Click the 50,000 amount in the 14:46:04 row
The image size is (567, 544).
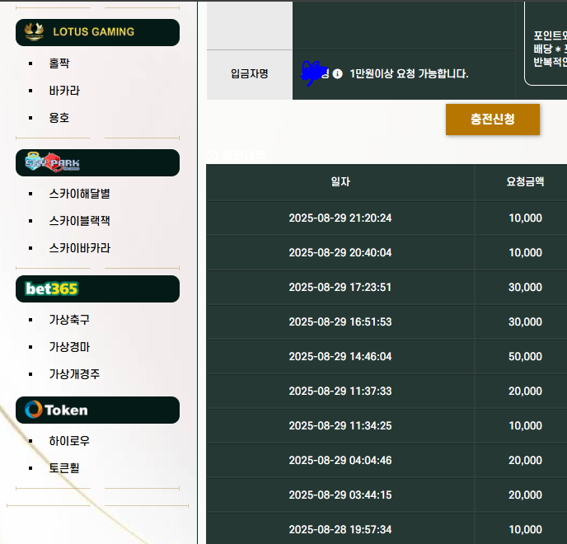(x=526, y=357)
